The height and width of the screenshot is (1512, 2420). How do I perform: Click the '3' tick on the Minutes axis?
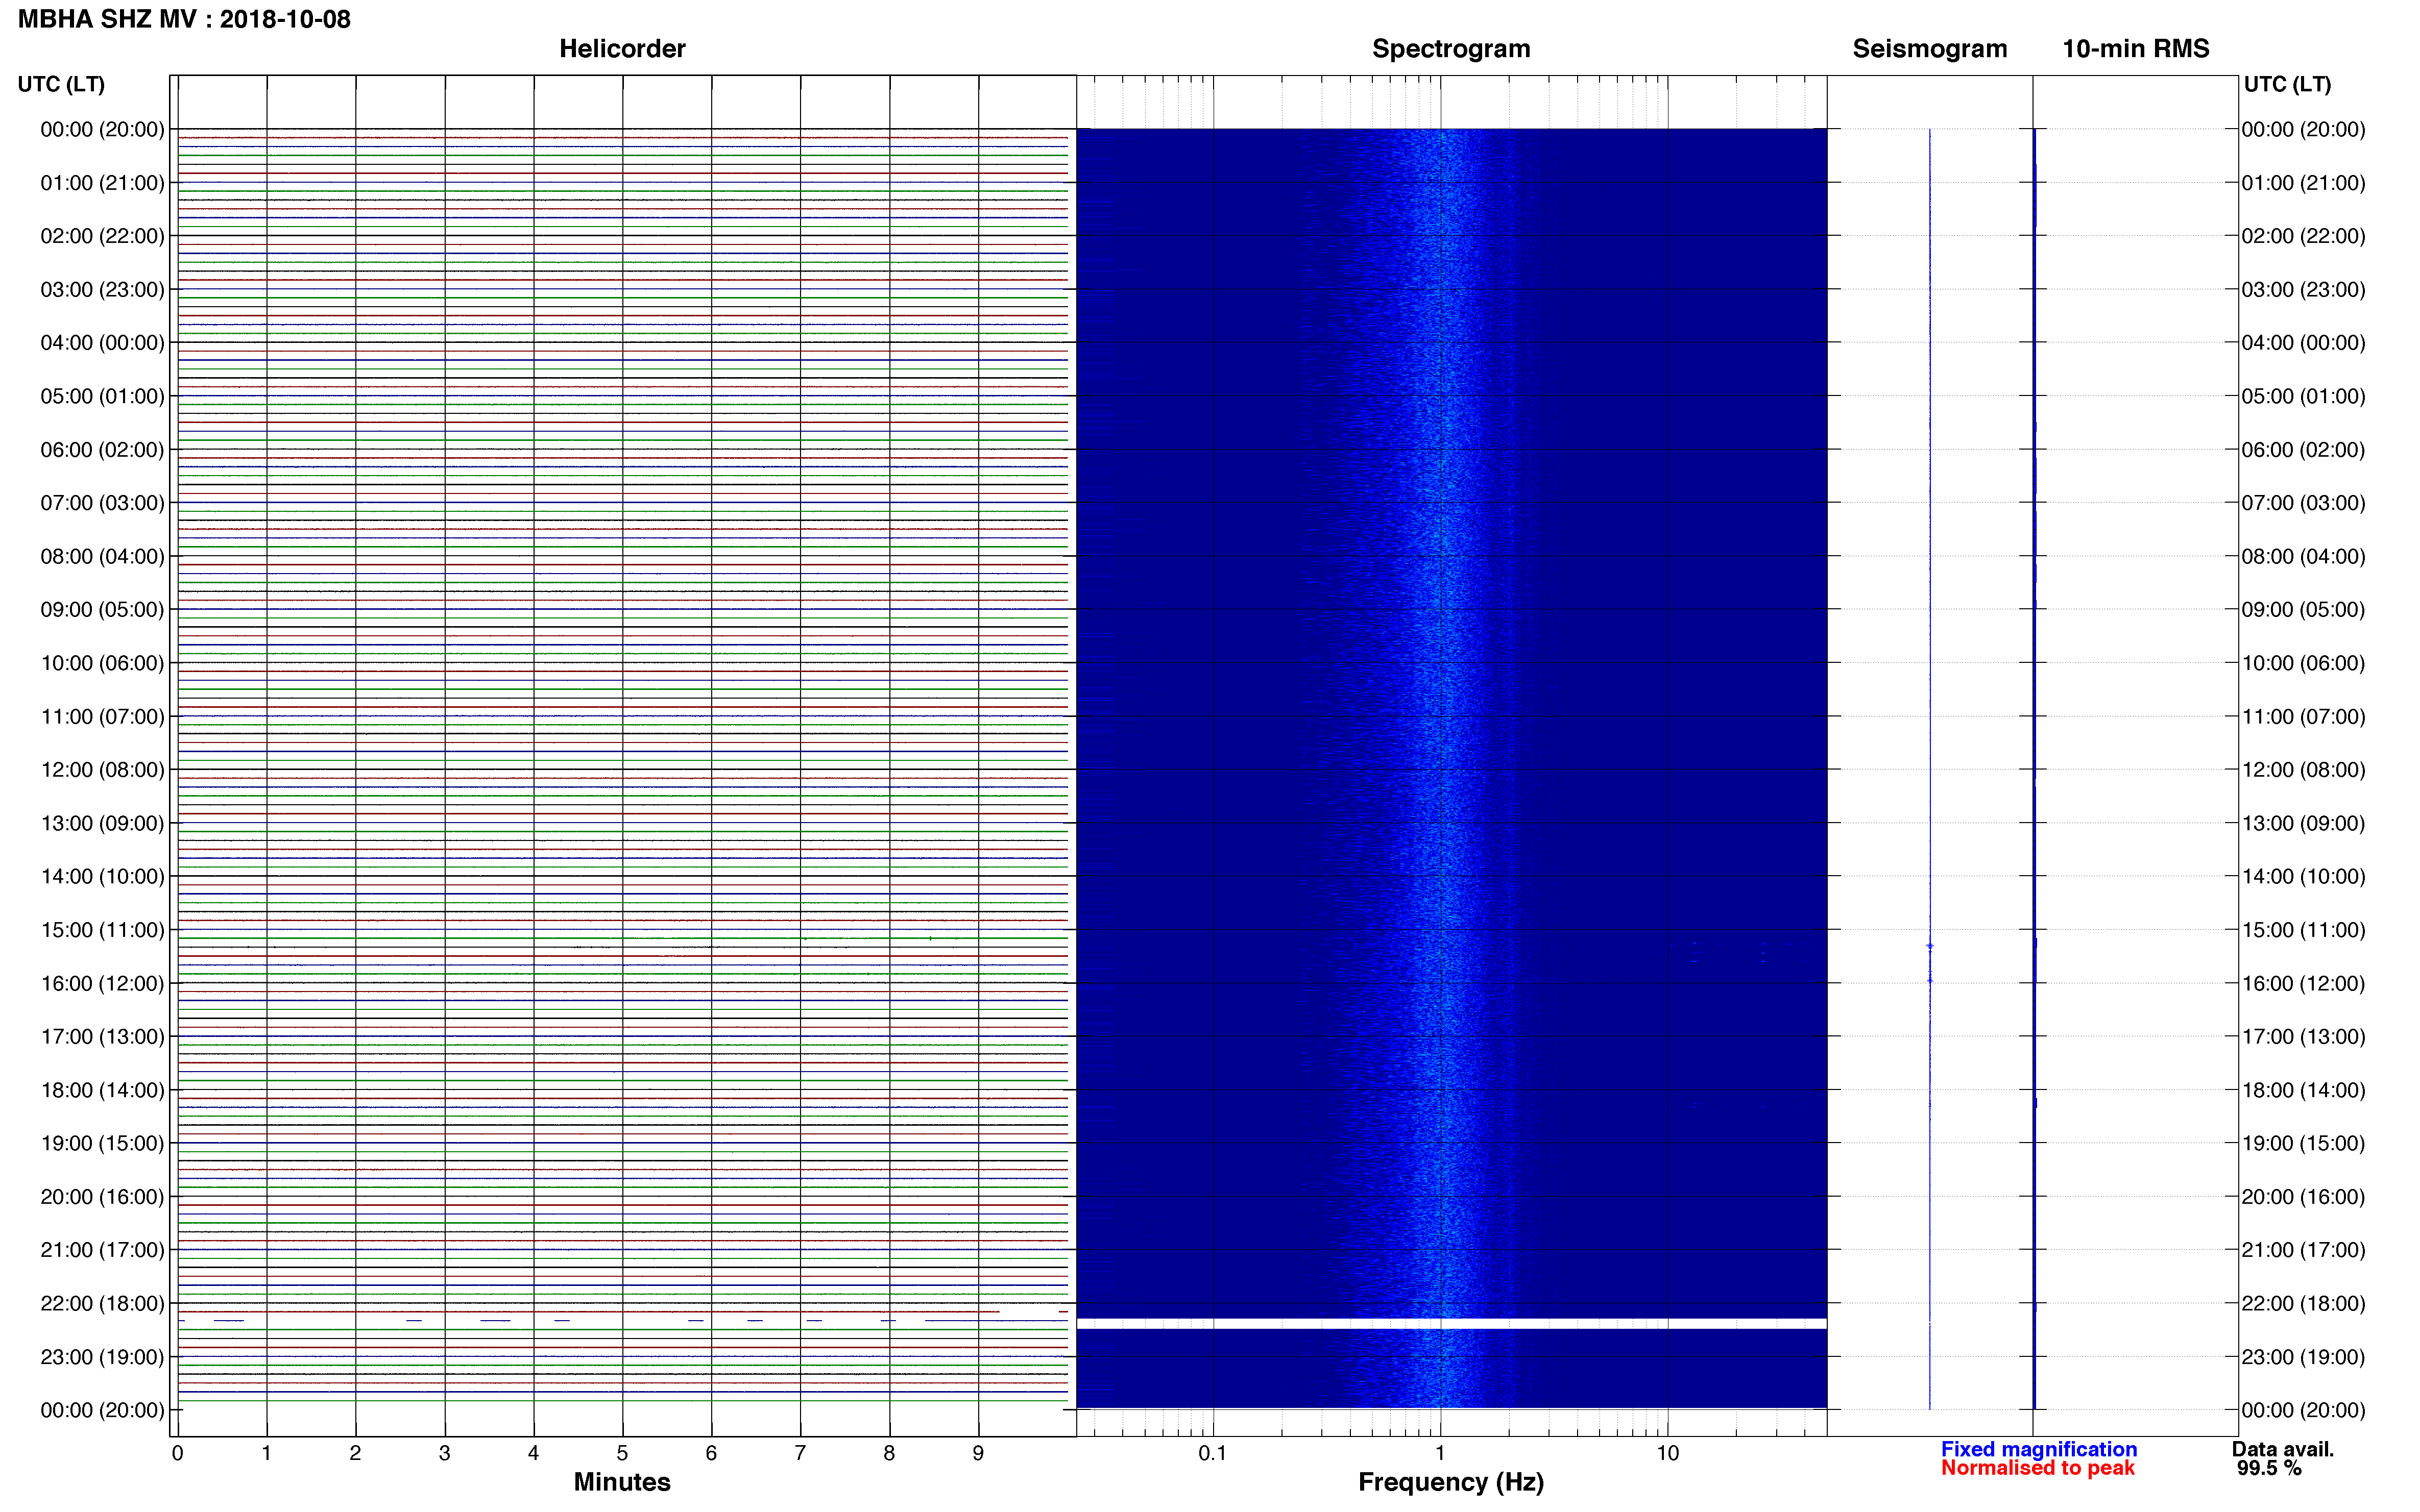tap(444, 1453)
